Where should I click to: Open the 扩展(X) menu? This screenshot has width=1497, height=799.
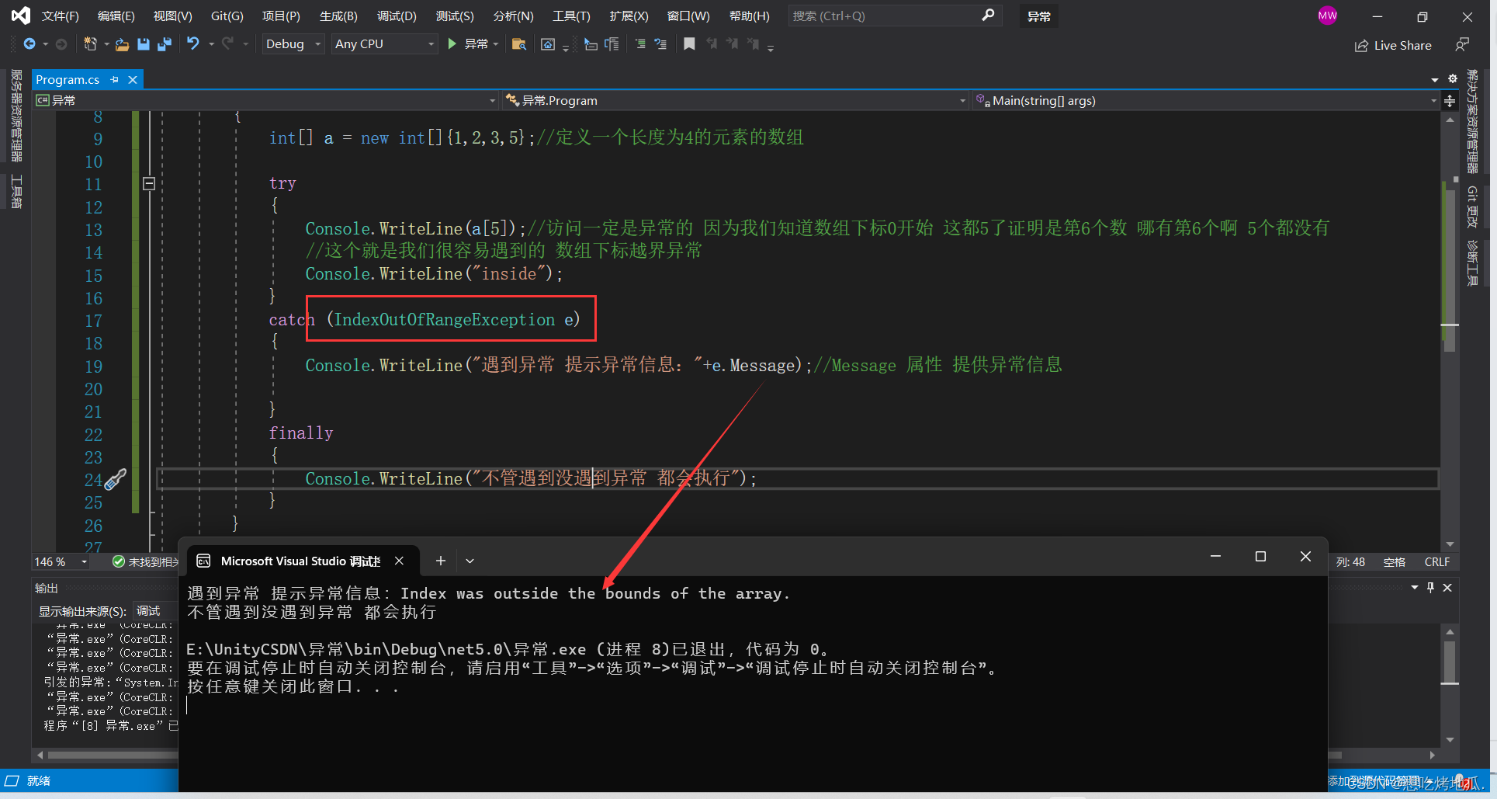(x=629, y=16)
